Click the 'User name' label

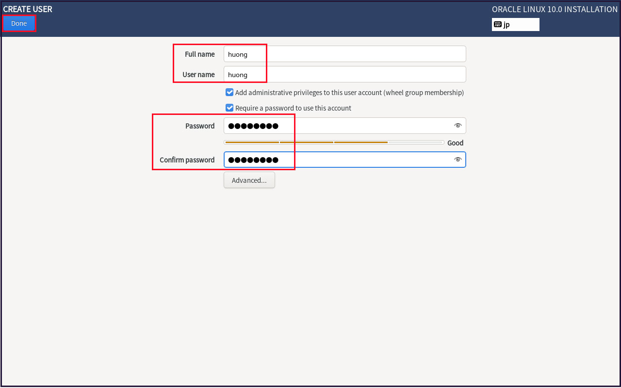198,75
